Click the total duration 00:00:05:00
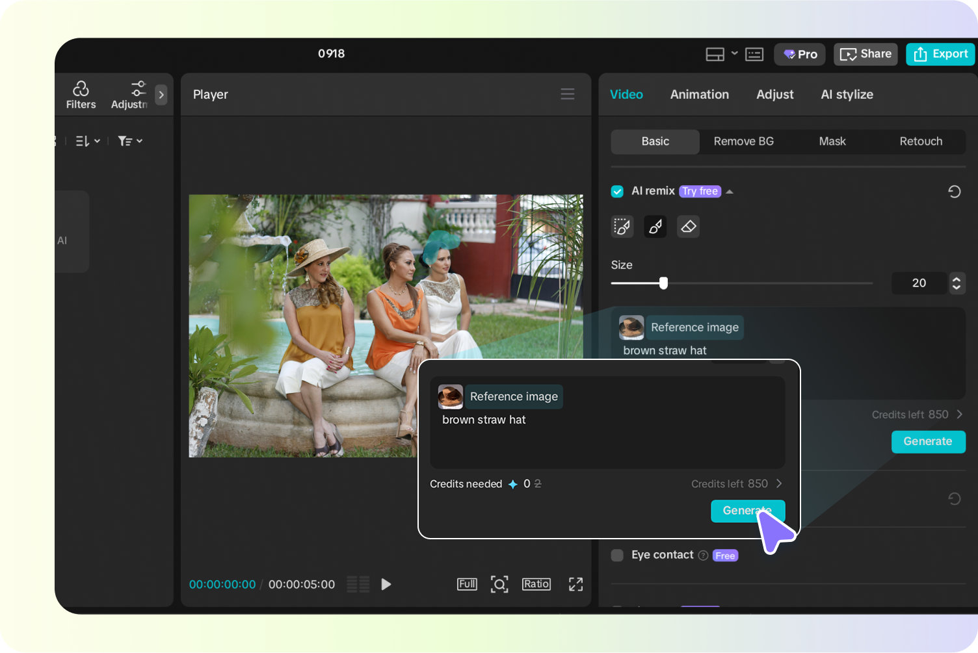The image size is (978, 653). [302, 585]
